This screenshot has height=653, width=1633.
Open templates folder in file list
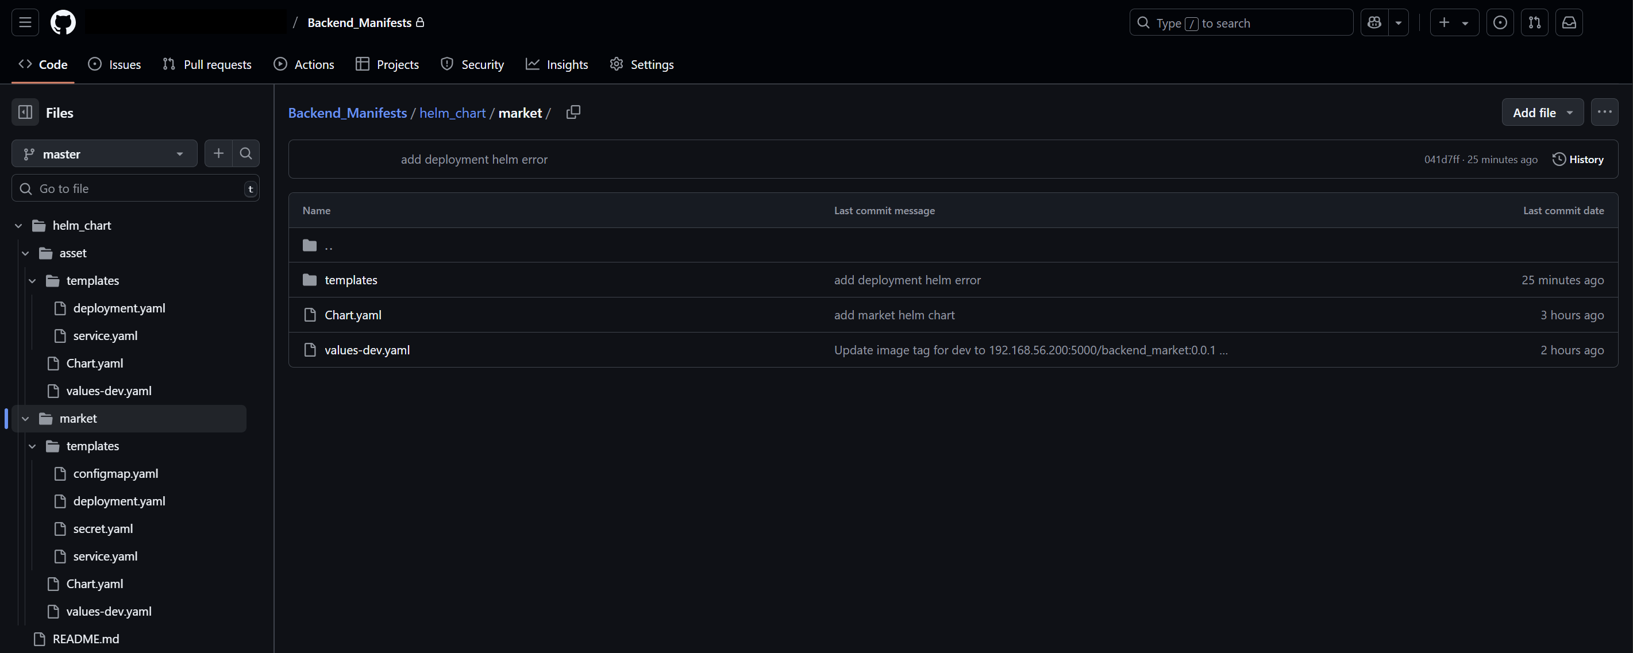click(x=351, y=280)
